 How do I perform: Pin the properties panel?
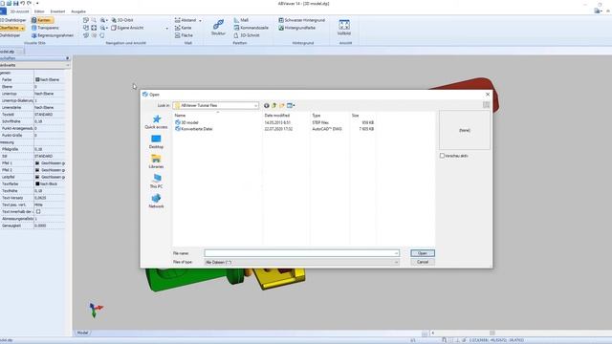pos(68,58)
